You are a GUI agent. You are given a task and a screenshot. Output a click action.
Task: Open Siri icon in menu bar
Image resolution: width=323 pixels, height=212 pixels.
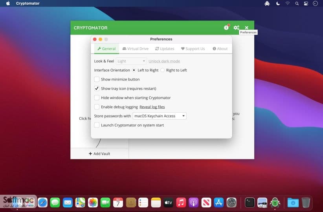click(x=316, y=3)
